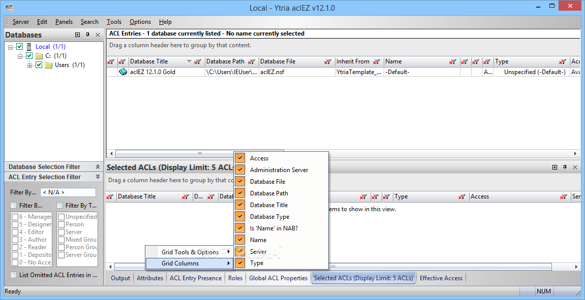Switch to the Attributes tab

150,278
